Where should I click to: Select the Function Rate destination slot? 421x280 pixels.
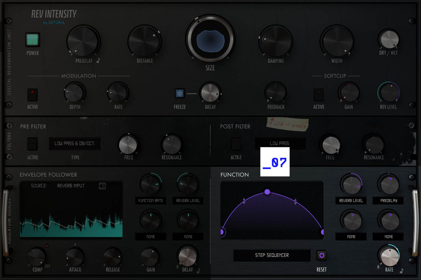(151, 201)
